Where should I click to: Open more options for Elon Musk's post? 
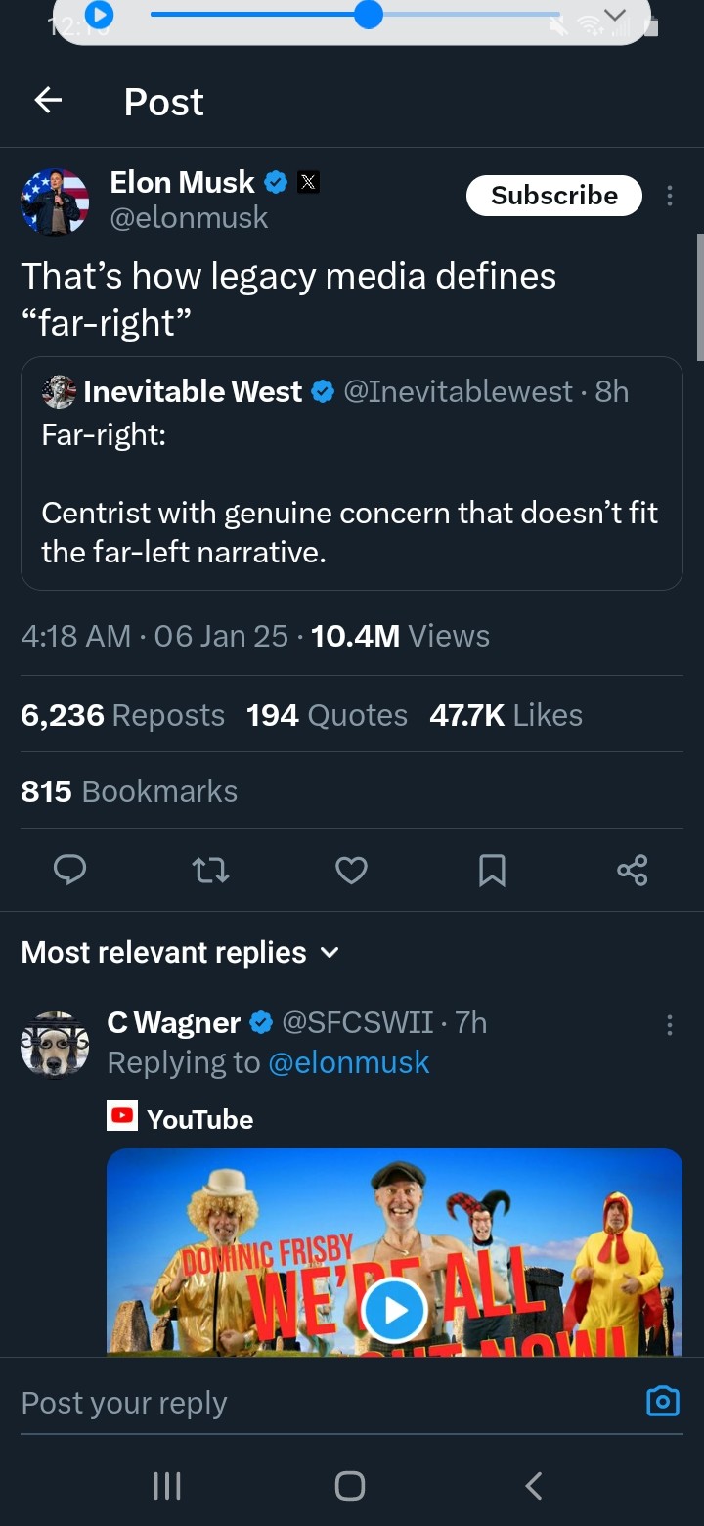click(670, 196)
